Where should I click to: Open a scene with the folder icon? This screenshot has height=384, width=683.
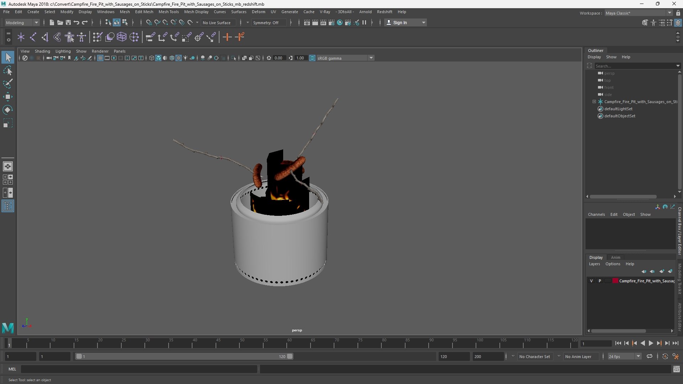coord(60,22)
